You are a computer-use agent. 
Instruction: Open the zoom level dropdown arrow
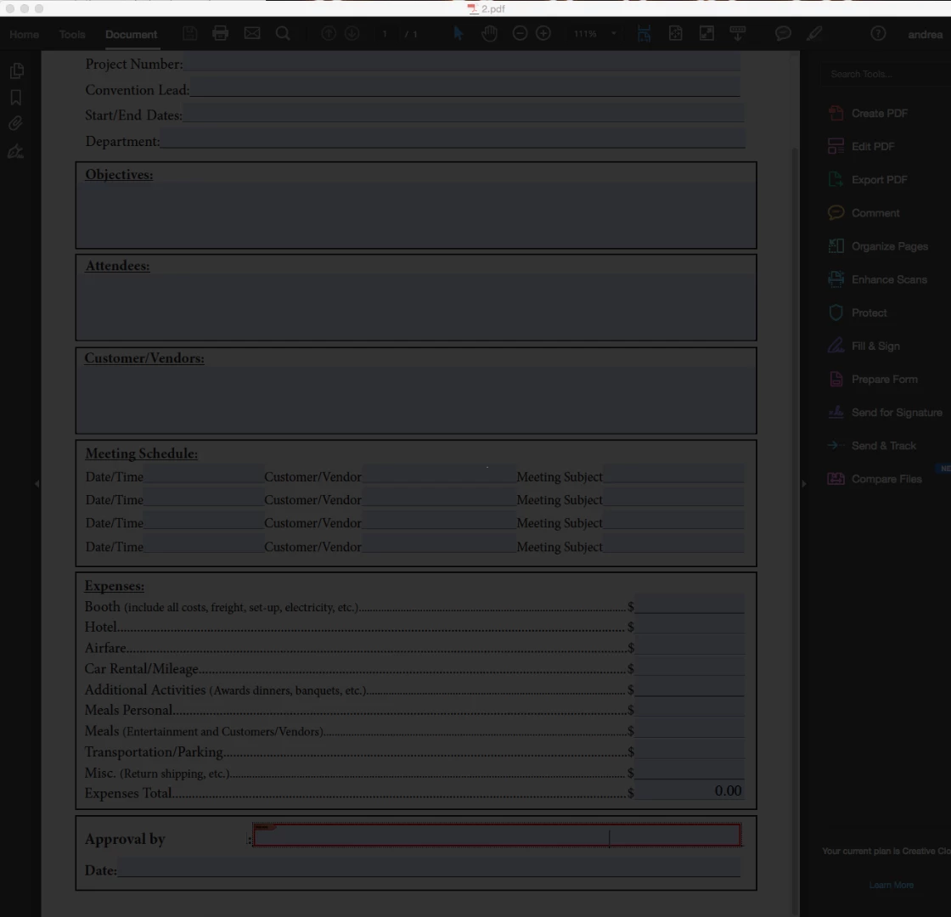(614, 34)
